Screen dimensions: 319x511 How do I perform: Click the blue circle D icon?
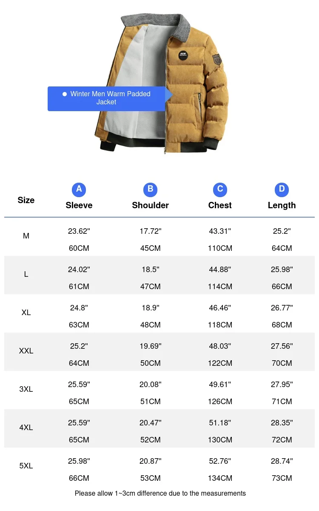click(x=282, y=189)
